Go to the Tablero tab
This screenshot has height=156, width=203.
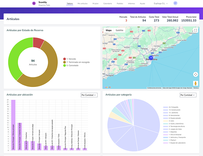(70, 4)
